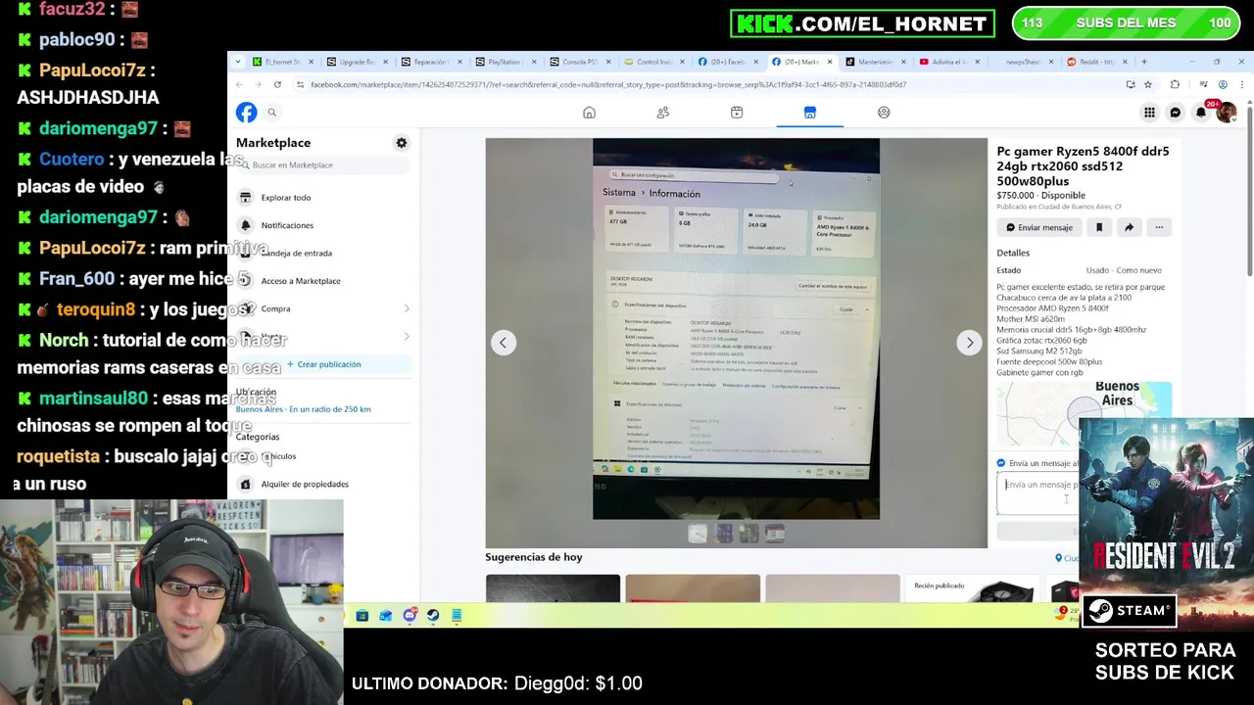Open the Friends icon in Facebook header
Viewport: 1254px width, 705px height.
[x=663, y=113]
